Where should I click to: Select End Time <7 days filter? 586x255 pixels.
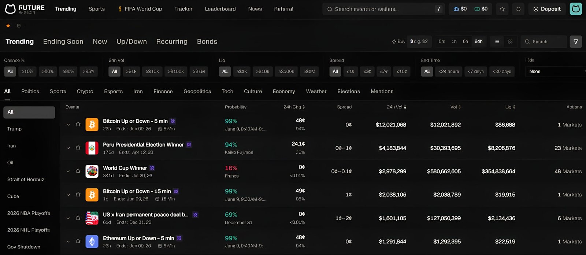[x=476, y=71]
